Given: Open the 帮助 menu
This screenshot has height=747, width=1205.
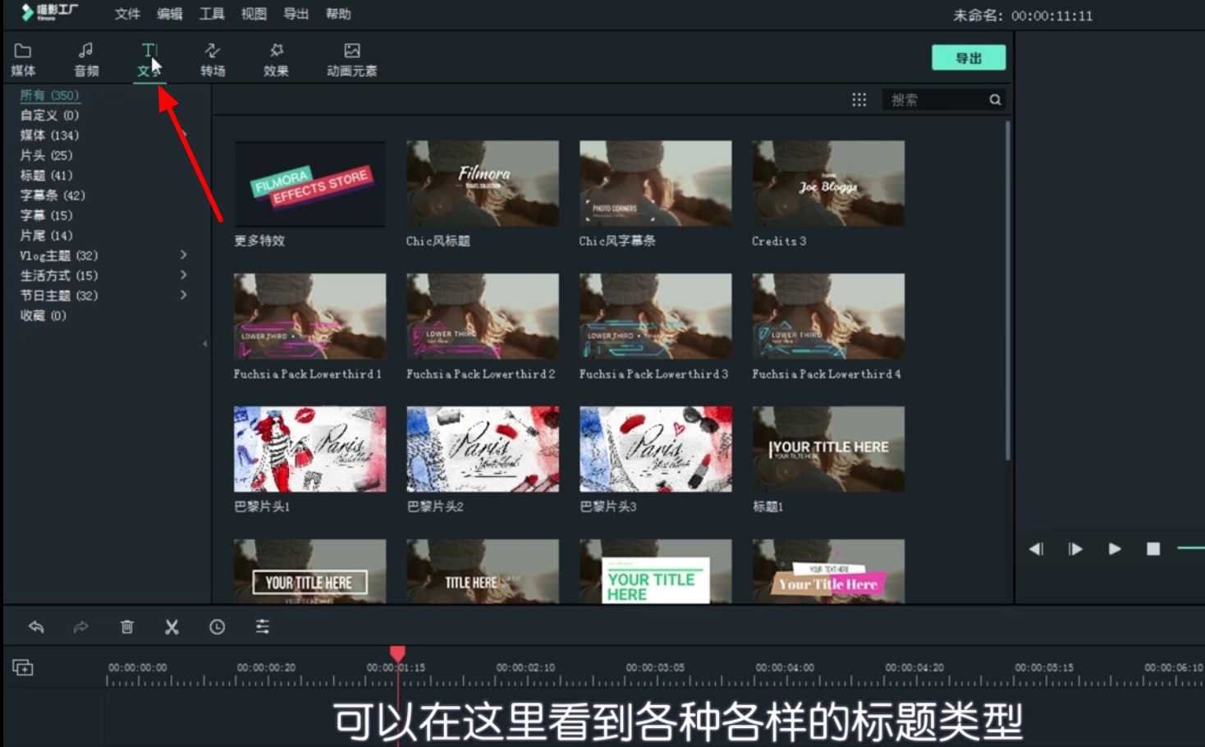Looking at the screenshot, I should pos(337,13).
